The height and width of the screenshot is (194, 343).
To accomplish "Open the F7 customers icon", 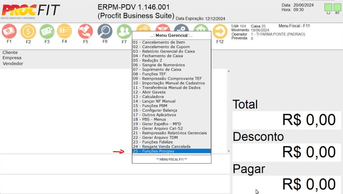I will click(124, 32).
